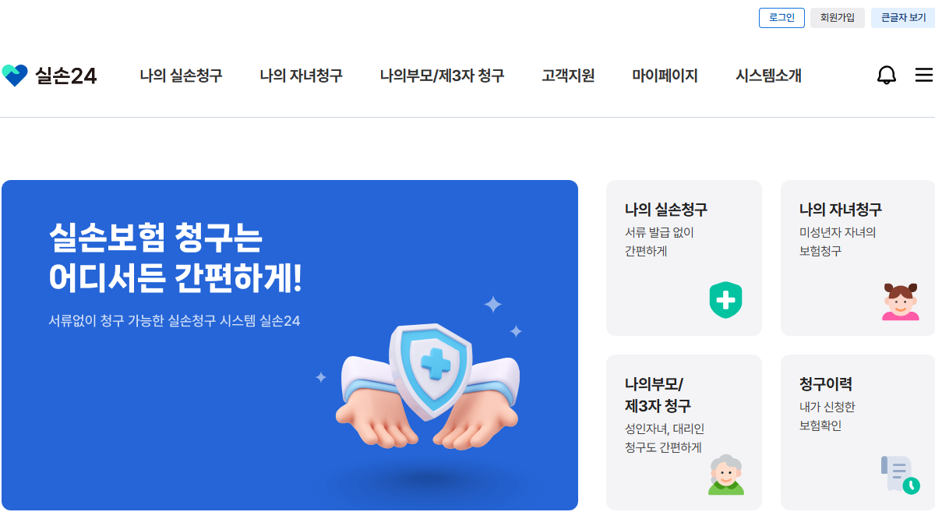
Task: Toggle 큰글자 보기 large text mode
Action: [903, 18]
